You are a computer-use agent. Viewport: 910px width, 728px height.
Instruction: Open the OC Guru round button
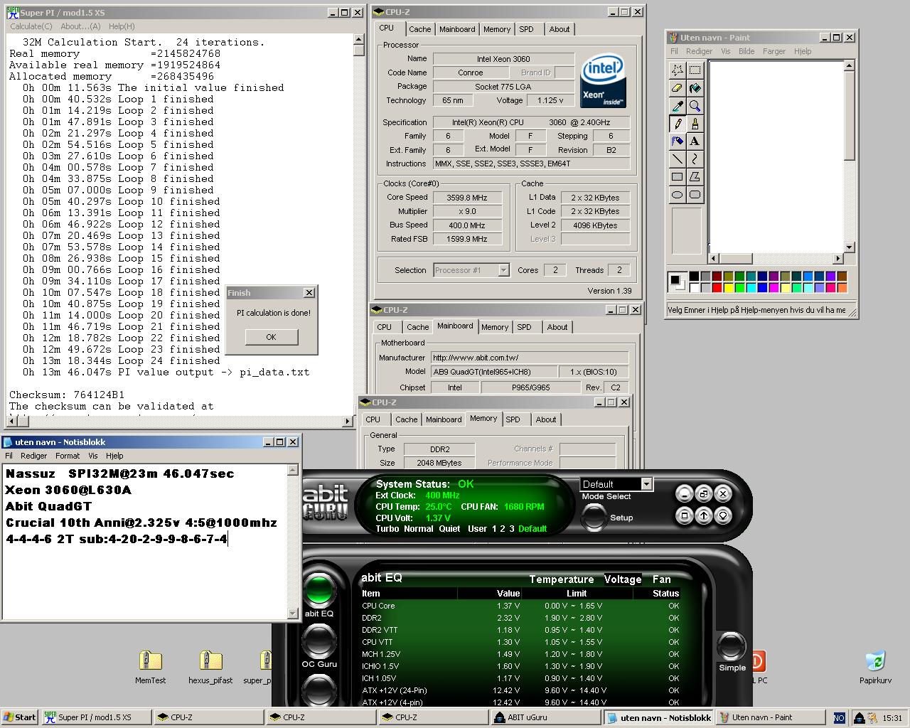pyautogui.click(x=319, y=641)
